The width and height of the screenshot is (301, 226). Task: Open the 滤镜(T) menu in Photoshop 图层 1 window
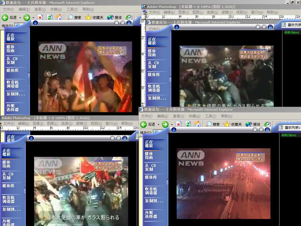click(227, 12)
